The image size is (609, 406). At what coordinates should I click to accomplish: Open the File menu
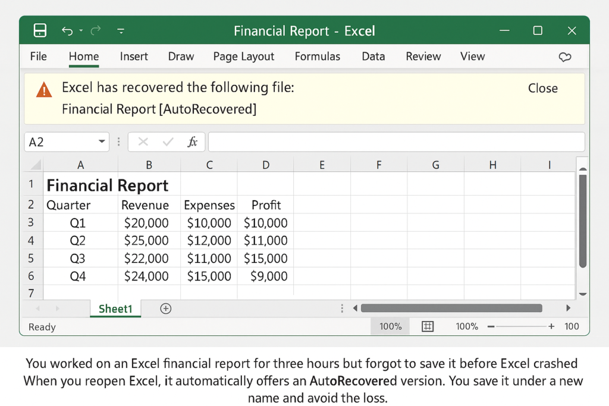(x=39, y=56)
